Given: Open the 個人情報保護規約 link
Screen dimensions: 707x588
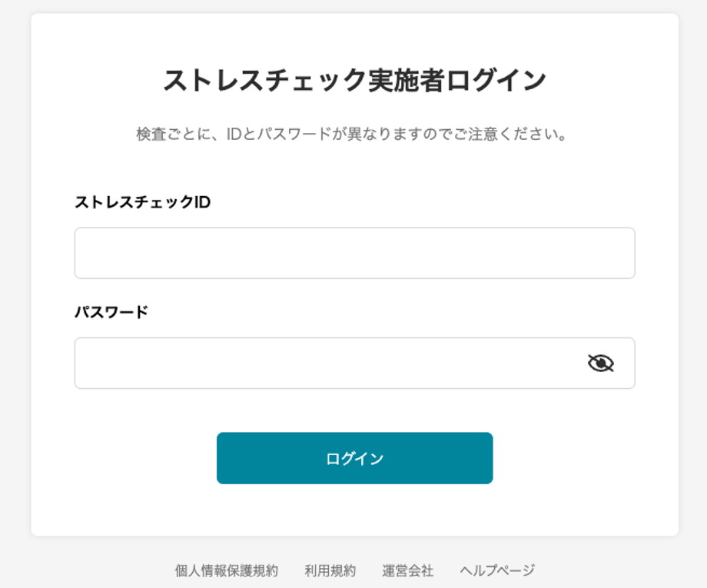Looking at the screenshot, I should (x=226, y=570).
